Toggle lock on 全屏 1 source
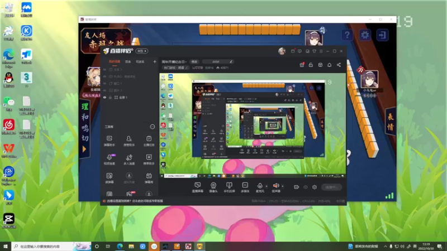This screenshot has width=447, height=251. pyautogui.click(x=110, y=97)
